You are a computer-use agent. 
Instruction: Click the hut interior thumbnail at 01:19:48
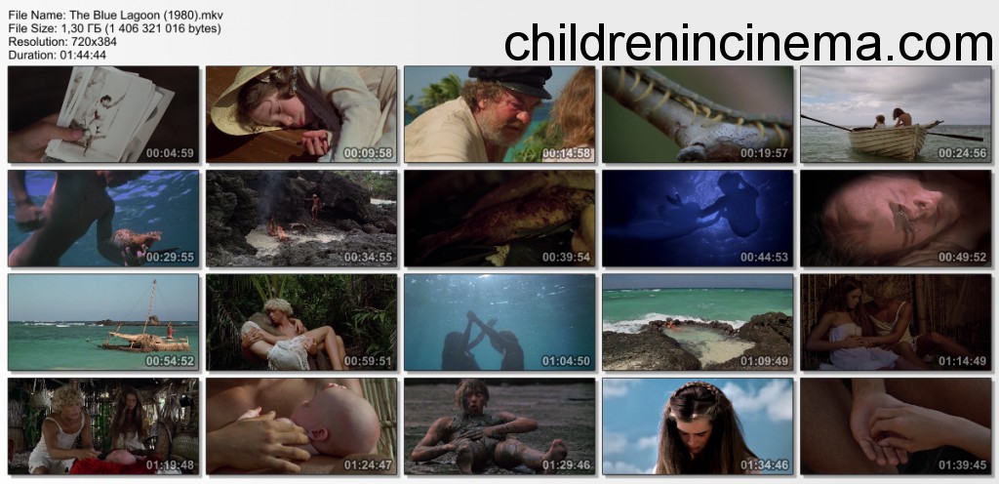click(x=103, y=426)
